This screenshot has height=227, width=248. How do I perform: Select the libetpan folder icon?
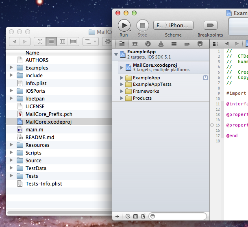coord(20,98)
